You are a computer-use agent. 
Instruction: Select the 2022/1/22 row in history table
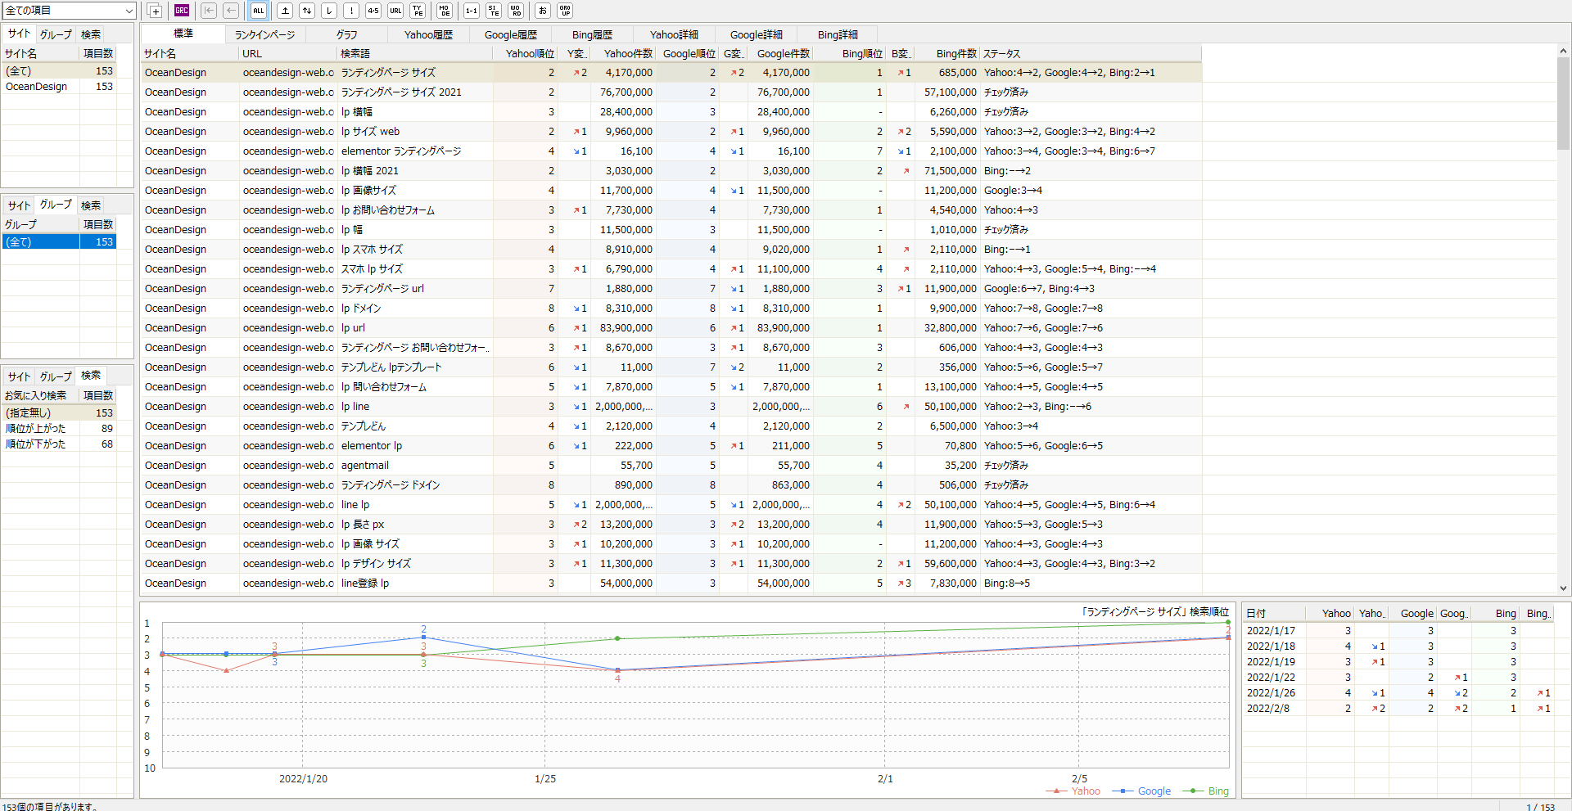[1398, 677]
